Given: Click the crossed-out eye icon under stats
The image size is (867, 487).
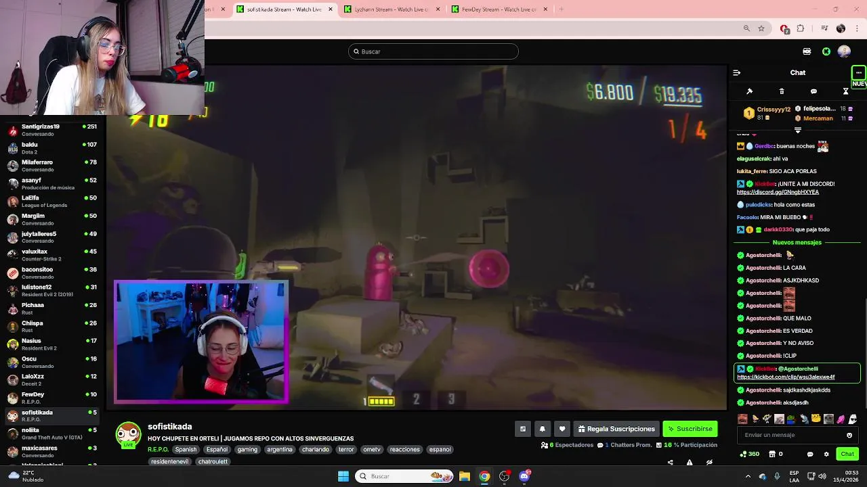Looking at the screenshot, I should point(709,463).
